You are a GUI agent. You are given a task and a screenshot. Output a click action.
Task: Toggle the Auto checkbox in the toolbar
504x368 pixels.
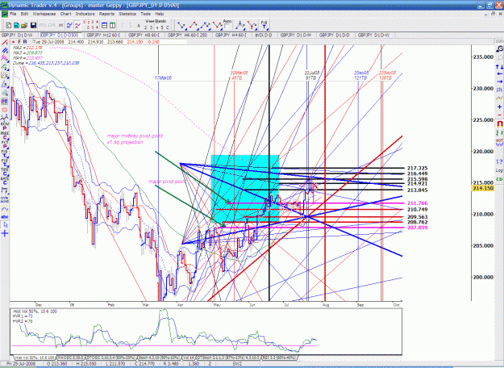(x=227, y=26)
